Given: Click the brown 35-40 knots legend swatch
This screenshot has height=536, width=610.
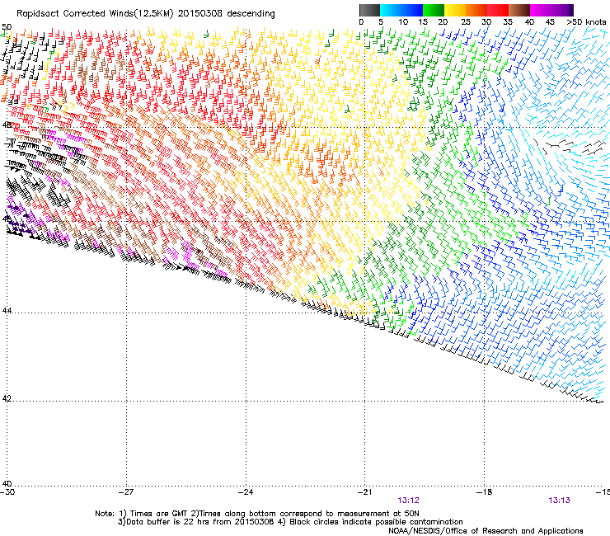Looking at the screenshot, I should (519, 10).
